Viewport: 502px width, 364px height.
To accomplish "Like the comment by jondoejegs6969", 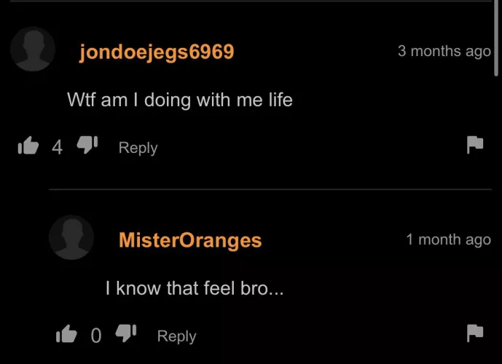I will tap(28, 146).
